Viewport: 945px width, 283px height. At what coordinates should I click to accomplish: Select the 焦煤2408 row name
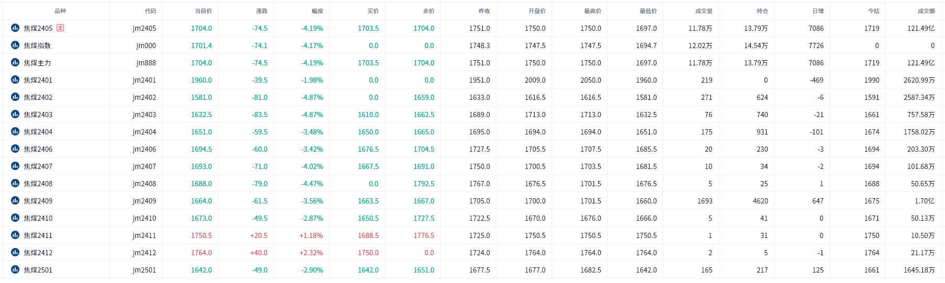tap(38, 184)
